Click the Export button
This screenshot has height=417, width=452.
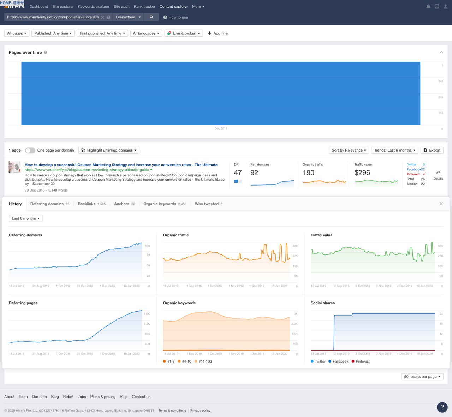pyautogui.click(x=432, y=150)
